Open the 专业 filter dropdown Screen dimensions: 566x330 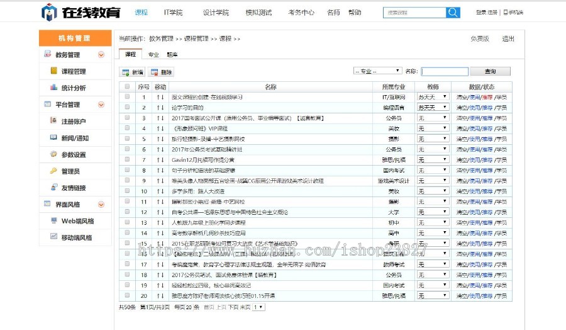[377, 71]
